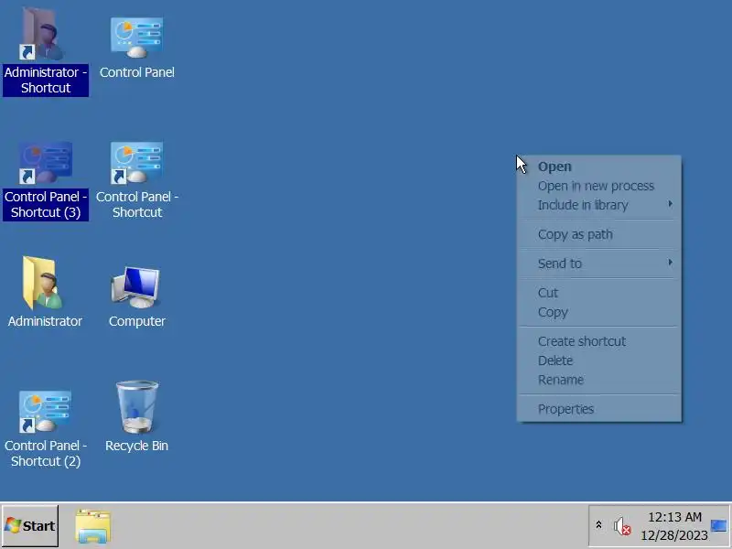732x549 pixels.
Task: Select the Computer desktop icon
Action: point(136,296)
